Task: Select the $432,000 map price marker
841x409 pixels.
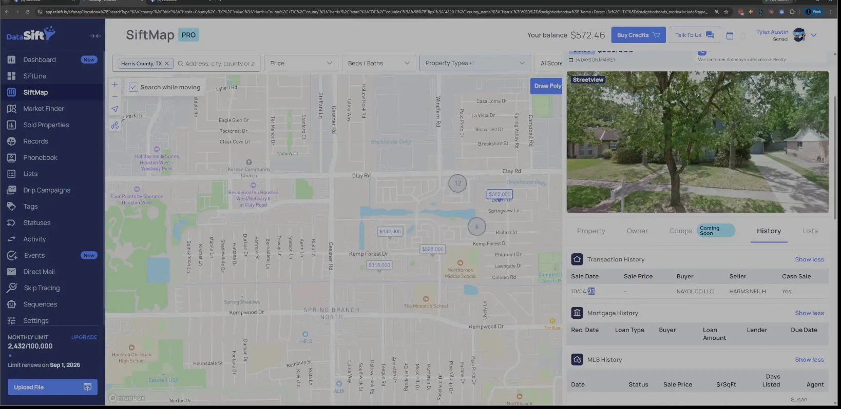Action: point(390,232)
